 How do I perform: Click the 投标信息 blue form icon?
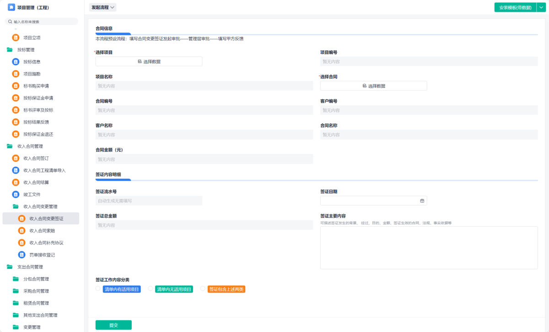pos(16,62)
